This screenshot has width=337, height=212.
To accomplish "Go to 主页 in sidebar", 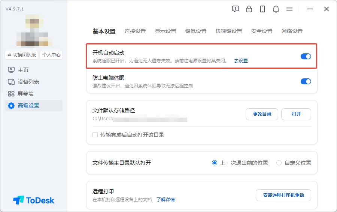I will 34,70.
